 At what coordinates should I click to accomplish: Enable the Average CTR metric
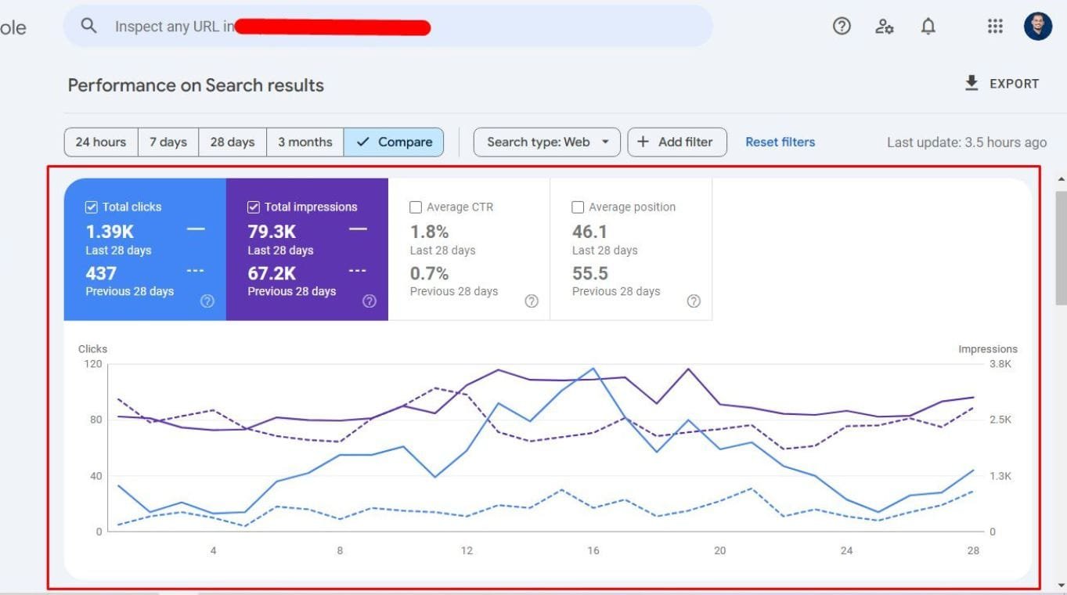(416, 207)
